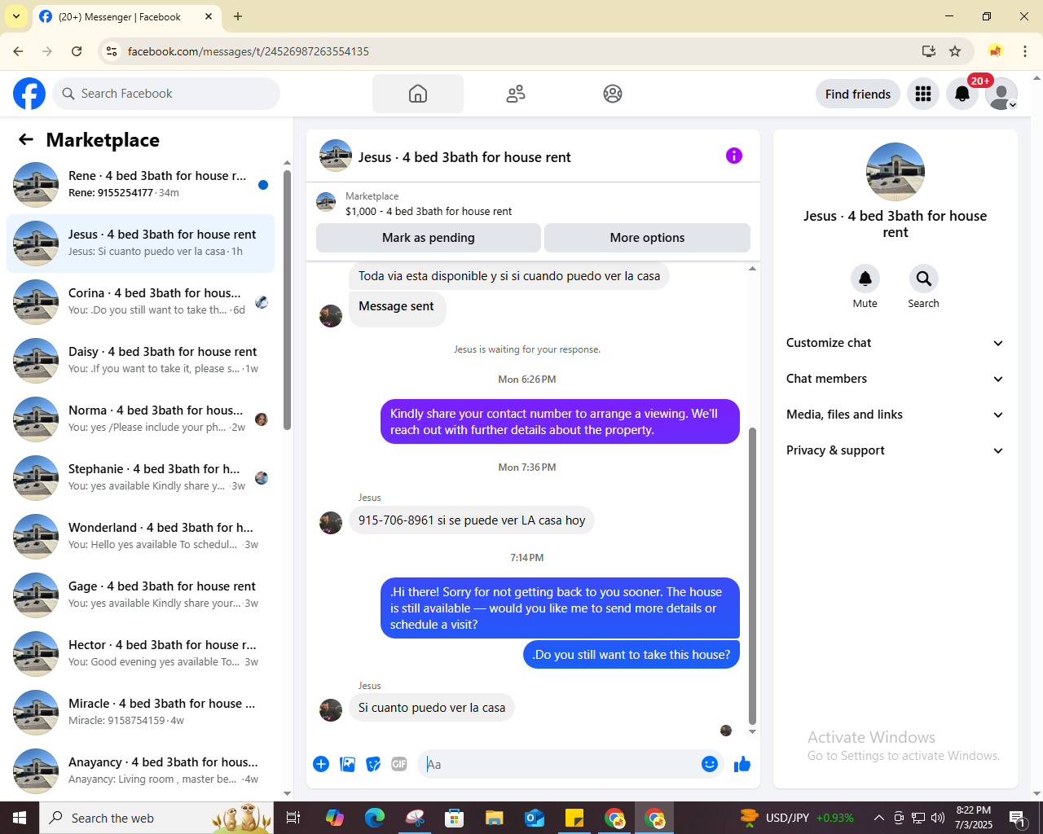
Task: Open conversation with Norma
Action: (x=140, y=419)
